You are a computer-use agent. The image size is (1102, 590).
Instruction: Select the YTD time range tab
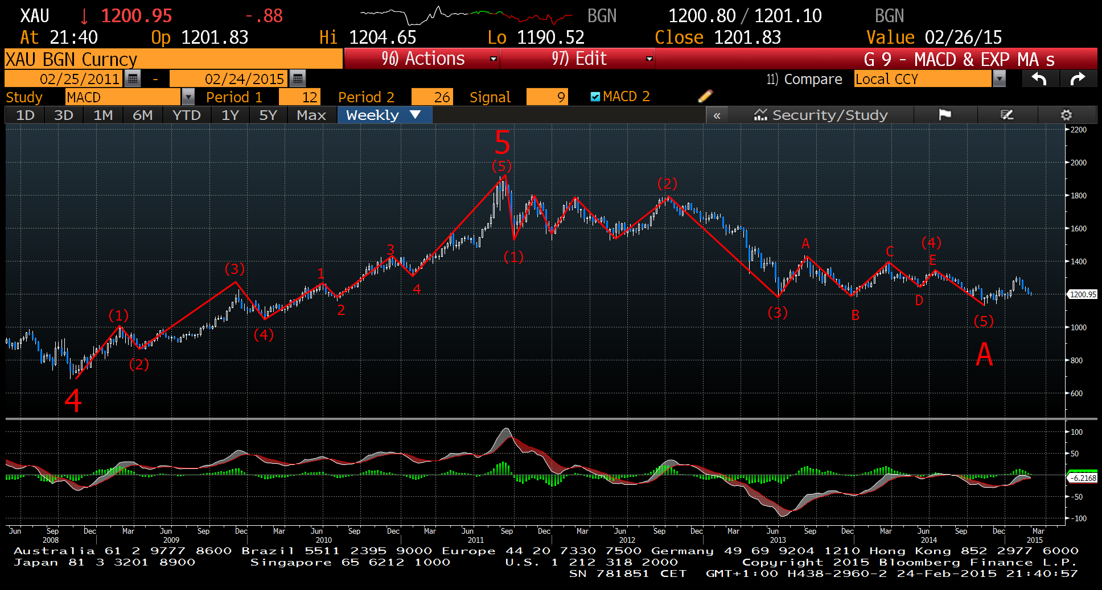(x=186, y=115)
